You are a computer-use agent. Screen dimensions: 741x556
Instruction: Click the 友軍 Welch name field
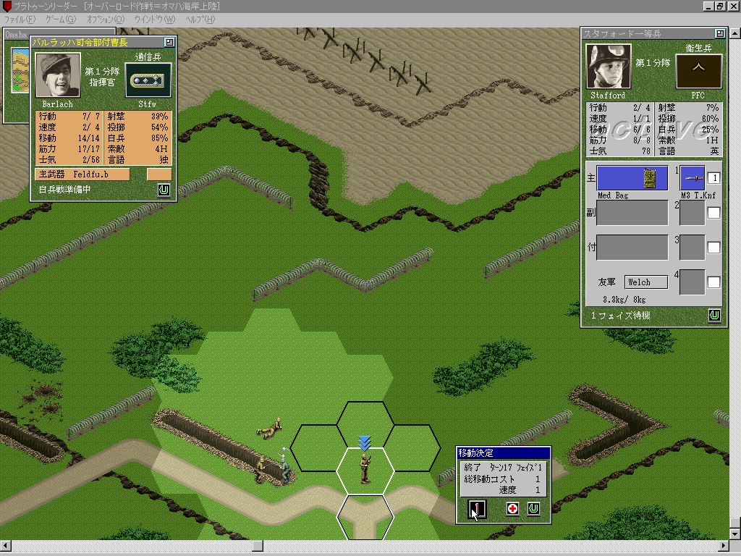[x=646, y=282]
